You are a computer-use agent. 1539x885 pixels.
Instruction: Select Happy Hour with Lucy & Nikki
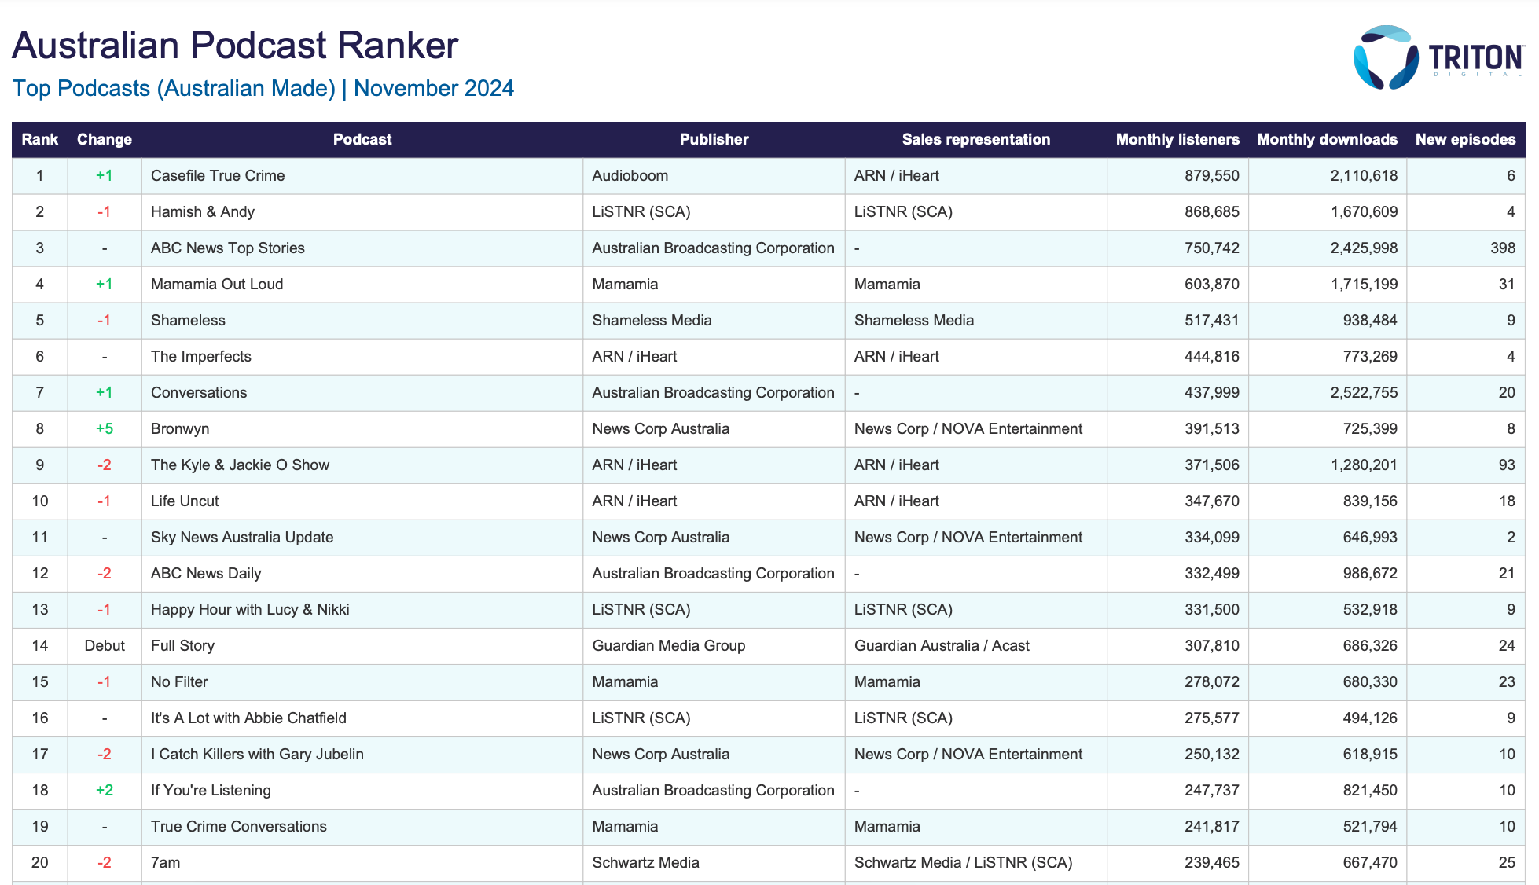(x=250, y=609)
